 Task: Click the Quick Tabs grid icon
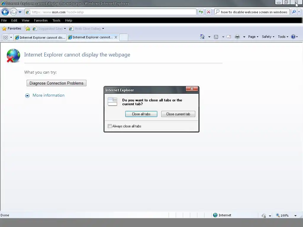pyautogui.click(x=5, y=37)
